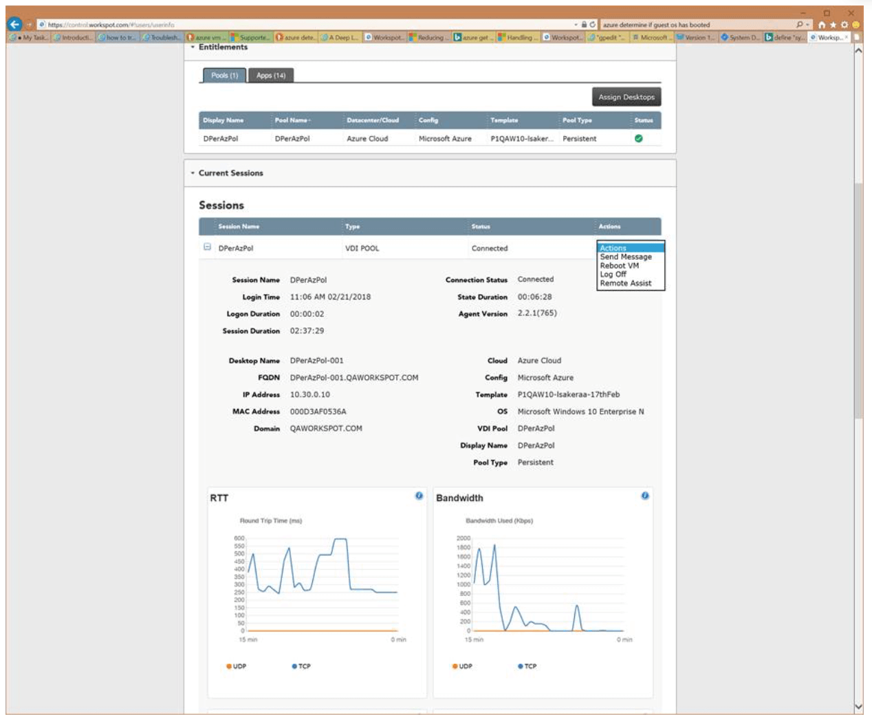This screenshot has width=872, height=723.
Task: Click the page's vertical scrollbar thumb
Action: pos(858,299)
